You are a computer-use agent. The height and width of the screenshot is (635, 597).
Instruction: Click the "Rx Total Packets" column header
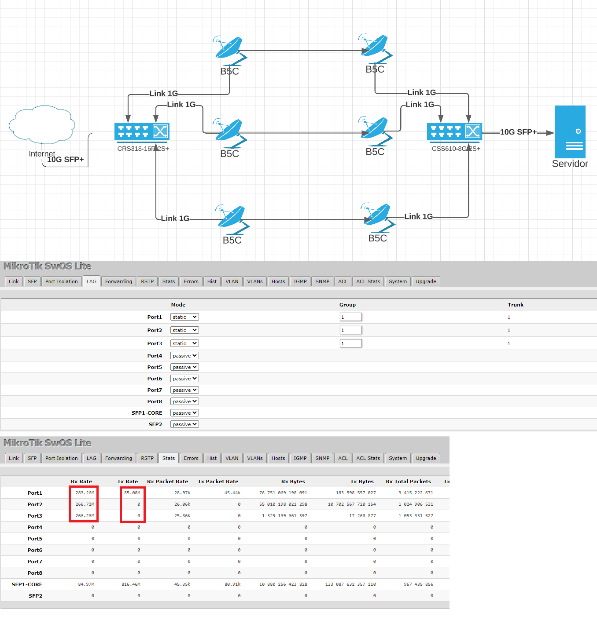409,482
